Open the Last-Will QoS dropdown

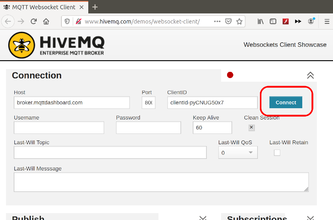coord(238,153)
